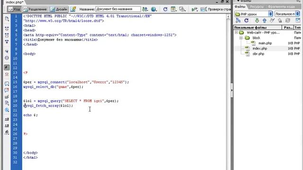
Task: Click Remove Comment icon
Action: click(7, 90)
